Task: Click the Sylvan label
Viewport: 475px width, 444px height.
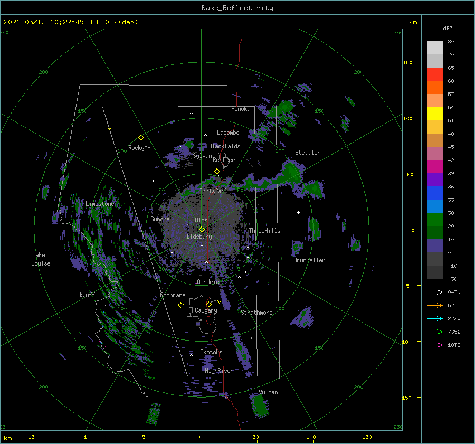Action: click(x=202, y=156)
